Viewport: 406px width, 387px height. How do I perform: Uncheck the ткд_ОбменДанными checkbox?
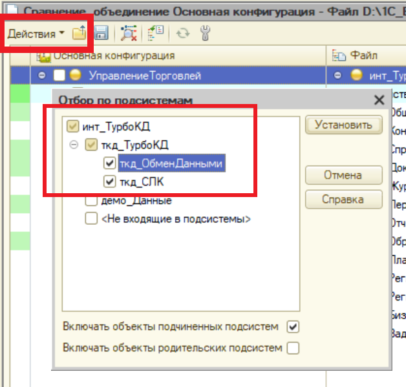pyautogui.click(x=109, y=164)
